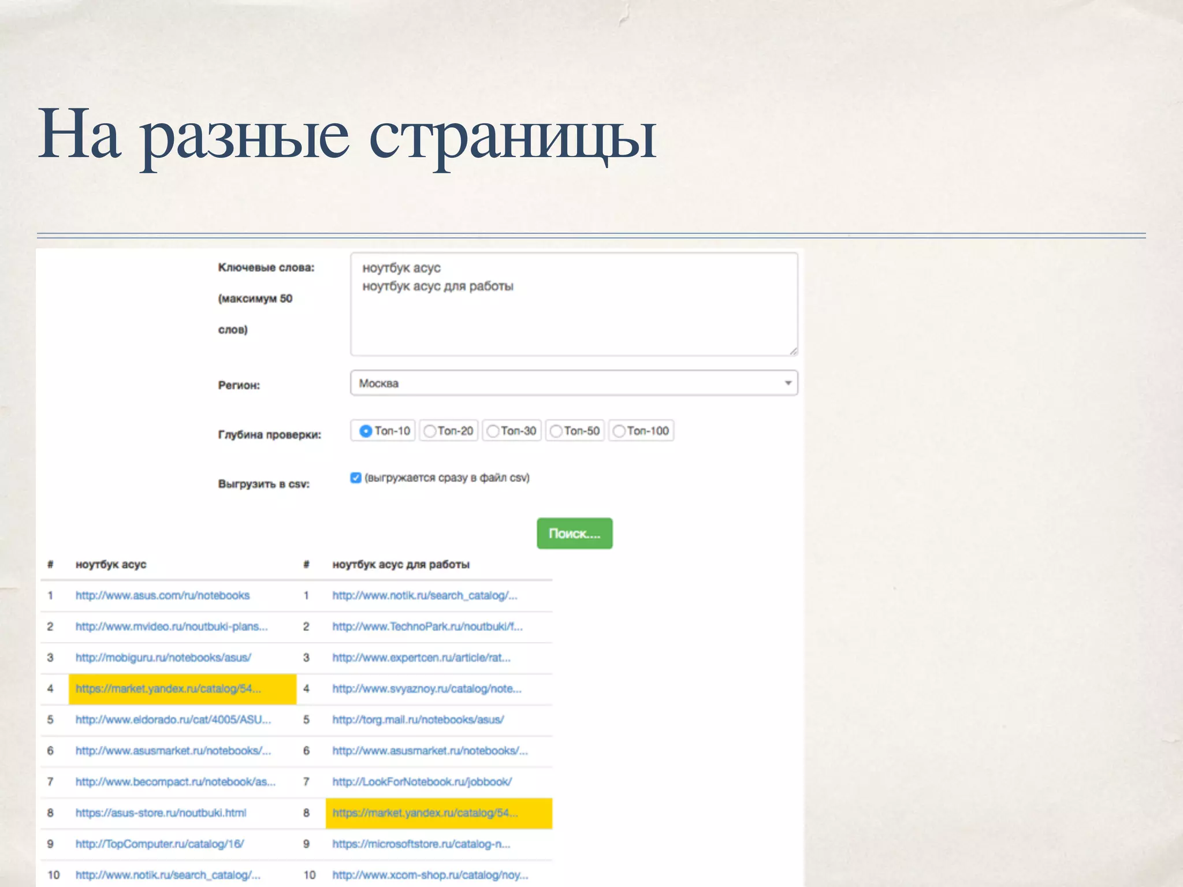
Task: Open the eldorado.ru cat/4005 link
Action: [173, 720]
